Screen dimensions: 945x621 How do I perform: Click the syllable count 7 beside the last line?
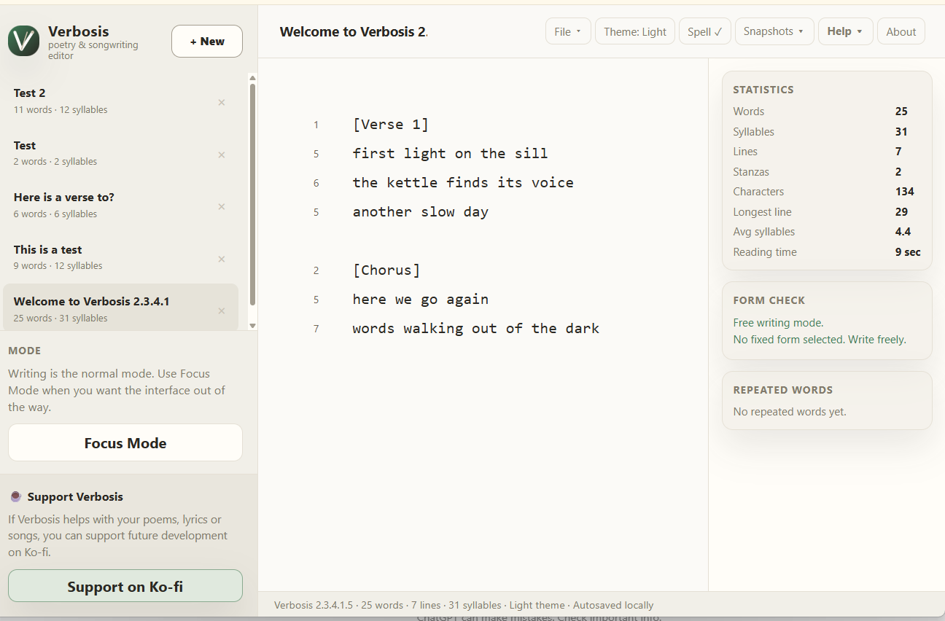[316, 329]
